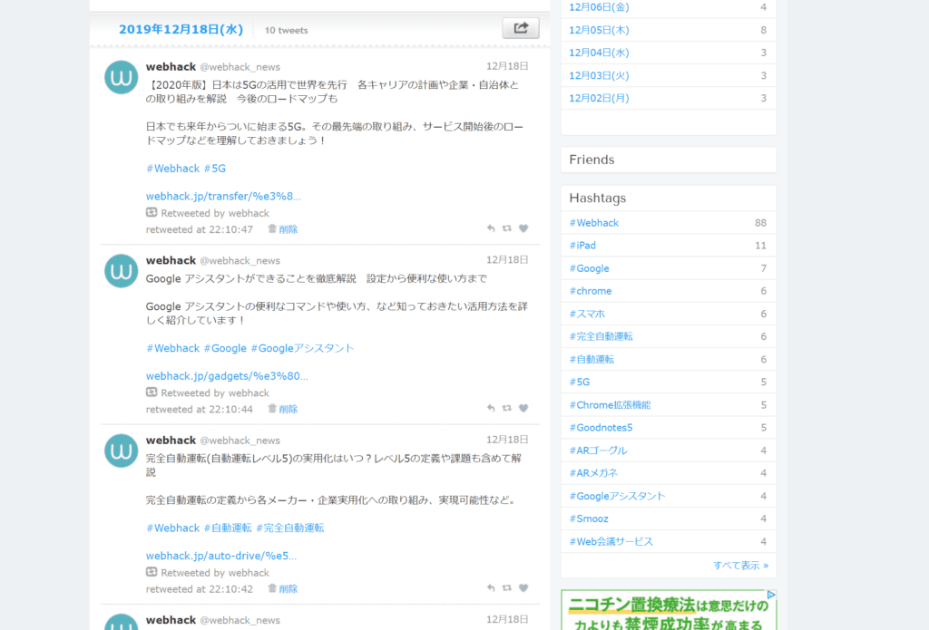Like the 5G roadmap tweet

coord(523,229)
